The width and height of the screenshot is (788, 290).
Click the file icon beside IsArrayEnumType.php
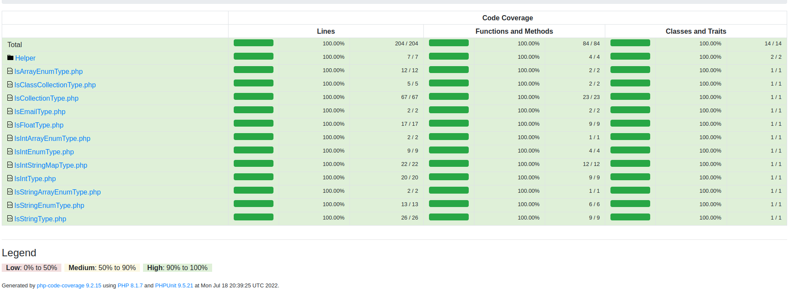point(10,71)
